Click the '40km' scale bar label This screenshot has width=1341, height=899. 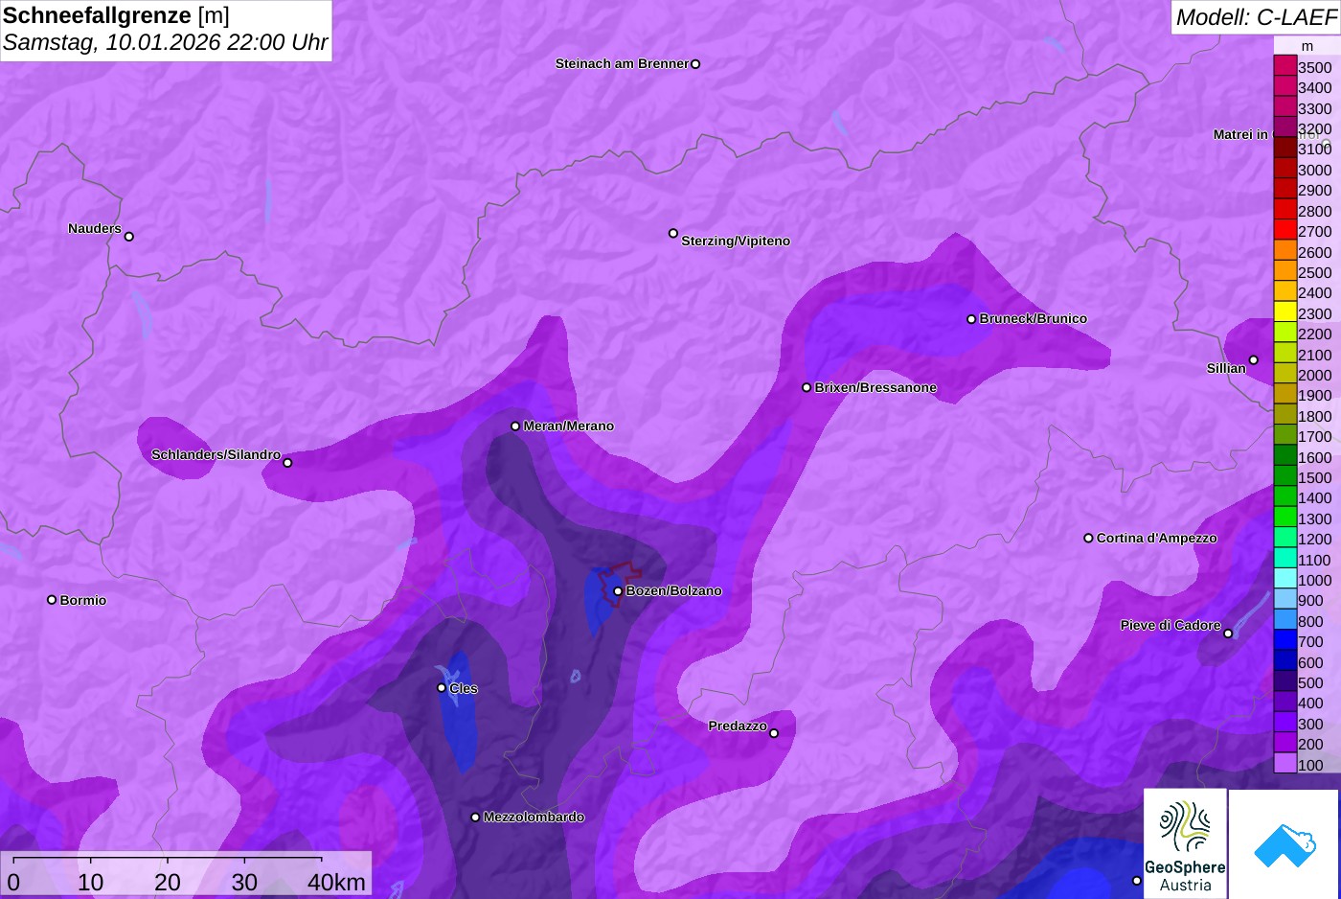336,882
